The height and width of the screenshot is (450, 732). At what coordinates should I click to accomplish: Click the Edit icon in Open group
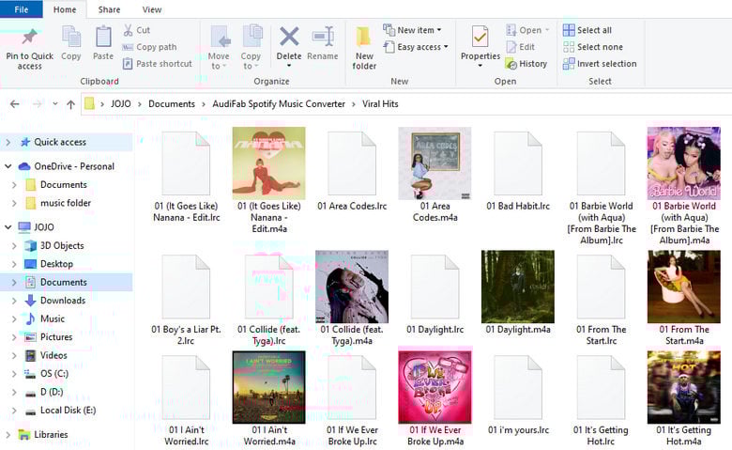click(x=511, y=47)
